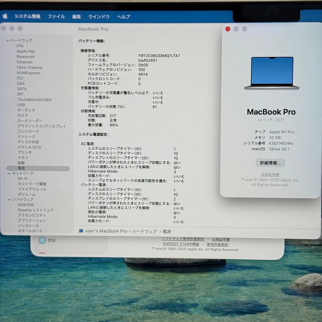Select 診断 in the sidebar
The image size is (322, 322).
[21, 163]
